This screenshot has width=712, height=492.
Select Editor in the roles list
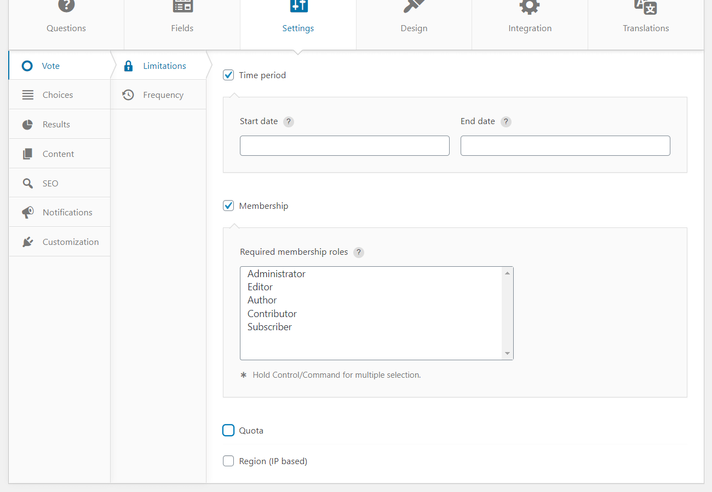[x=371, y=287]
